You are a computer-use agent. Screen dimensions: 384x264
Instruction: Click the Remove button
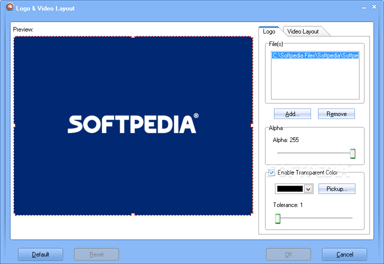coord(336,114)
